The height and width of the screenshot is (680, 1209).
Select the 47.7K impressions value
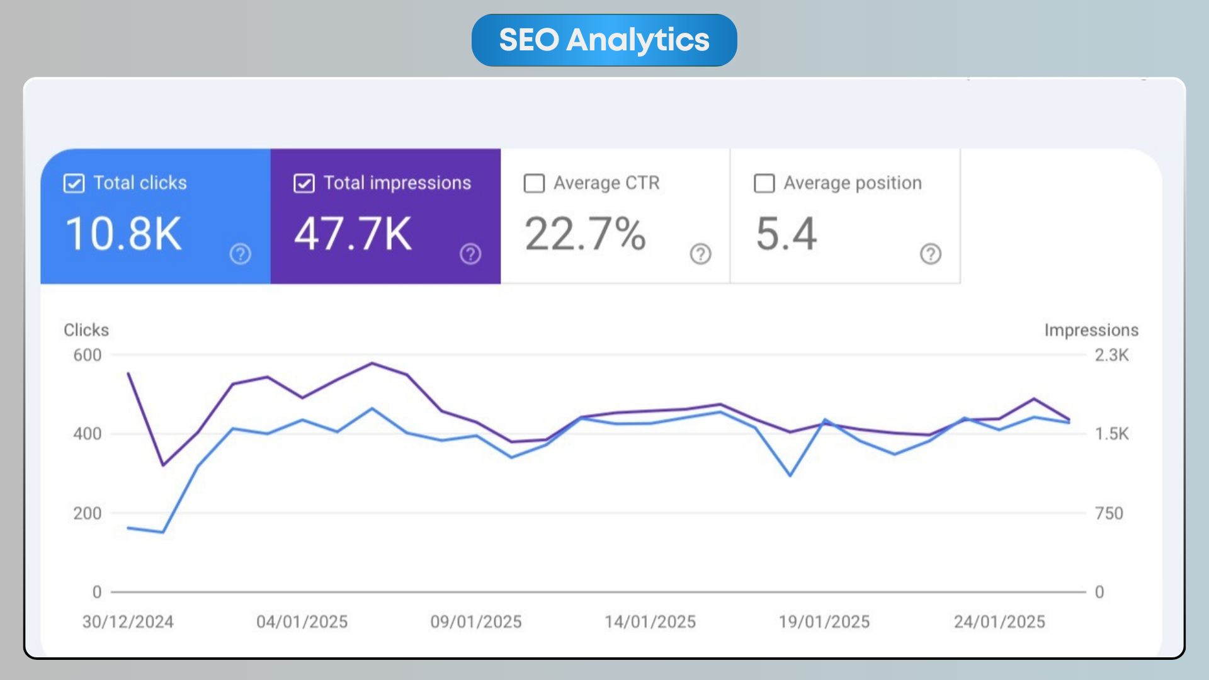(x=353, y=234)
